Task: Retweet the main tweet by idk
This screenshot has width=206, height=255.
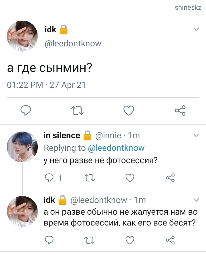Action: click(77, 110)
